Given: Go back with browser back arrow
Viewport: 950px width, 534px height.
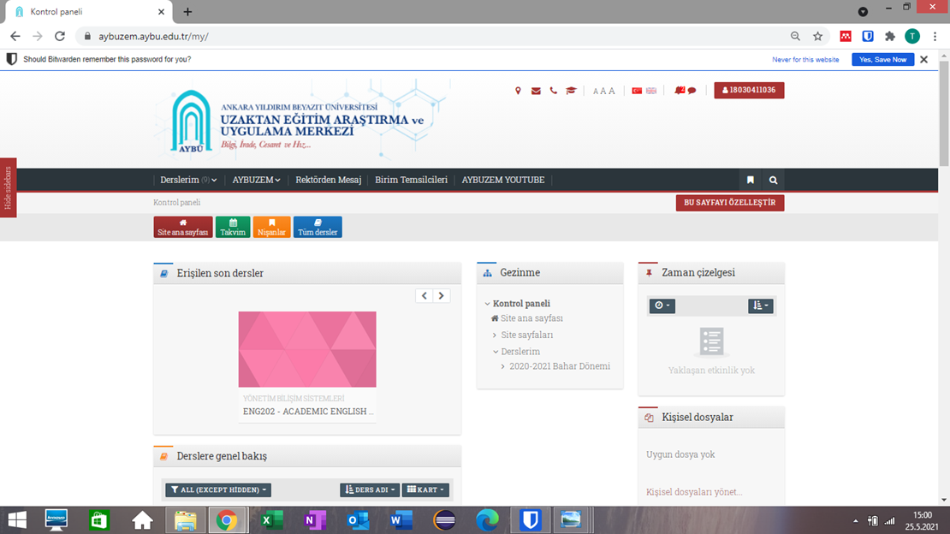Looking at the screenshot, I should (x=15, y=36).
